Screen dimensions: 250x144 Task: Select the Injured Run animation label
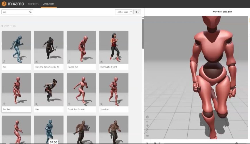click(x=73, y=67)
